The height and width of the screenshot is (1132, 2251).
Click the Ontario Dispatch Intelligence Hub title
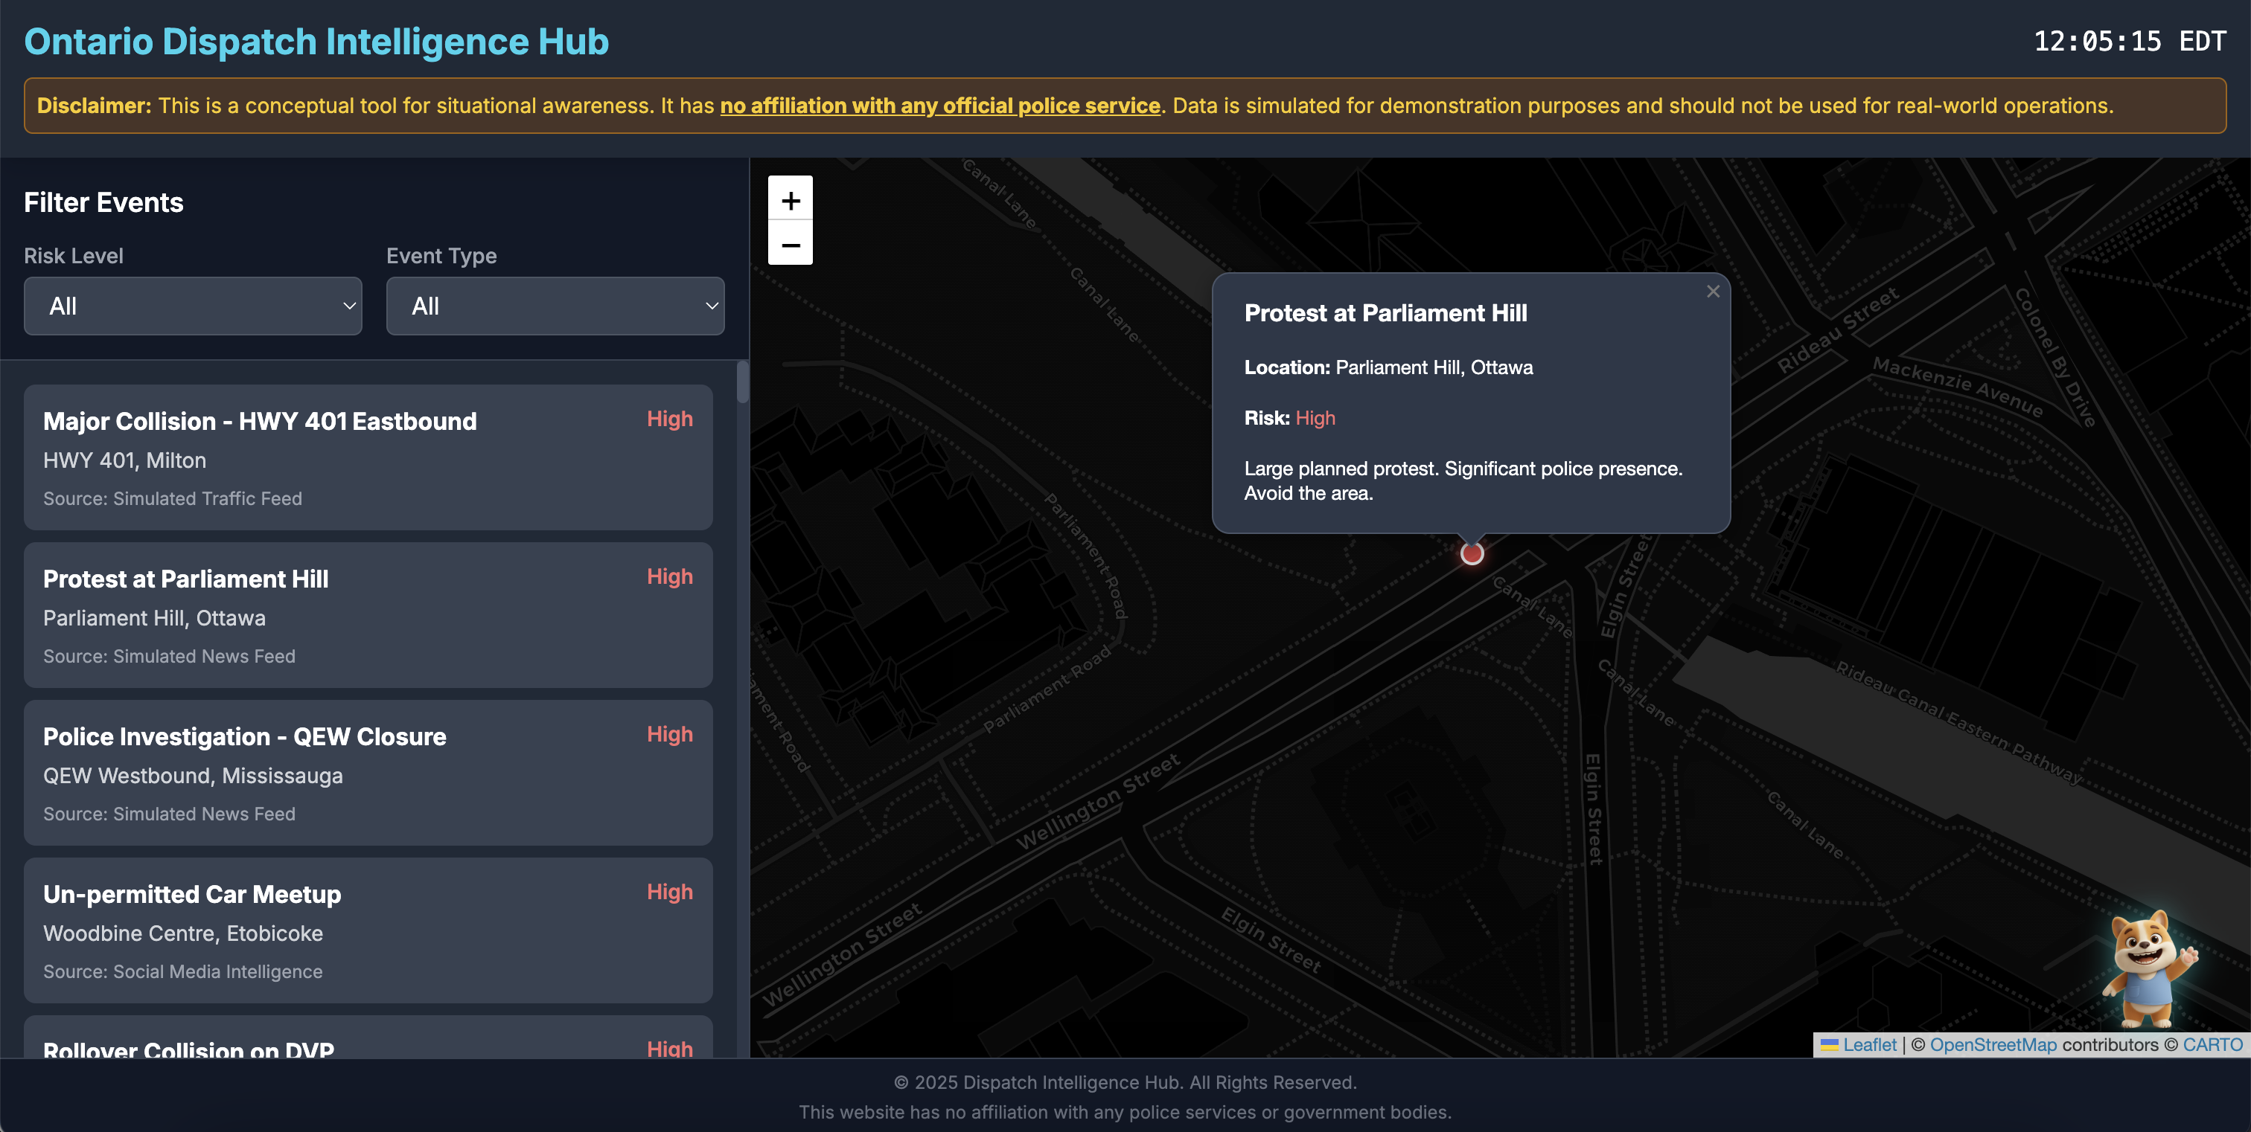pos(316,41)
